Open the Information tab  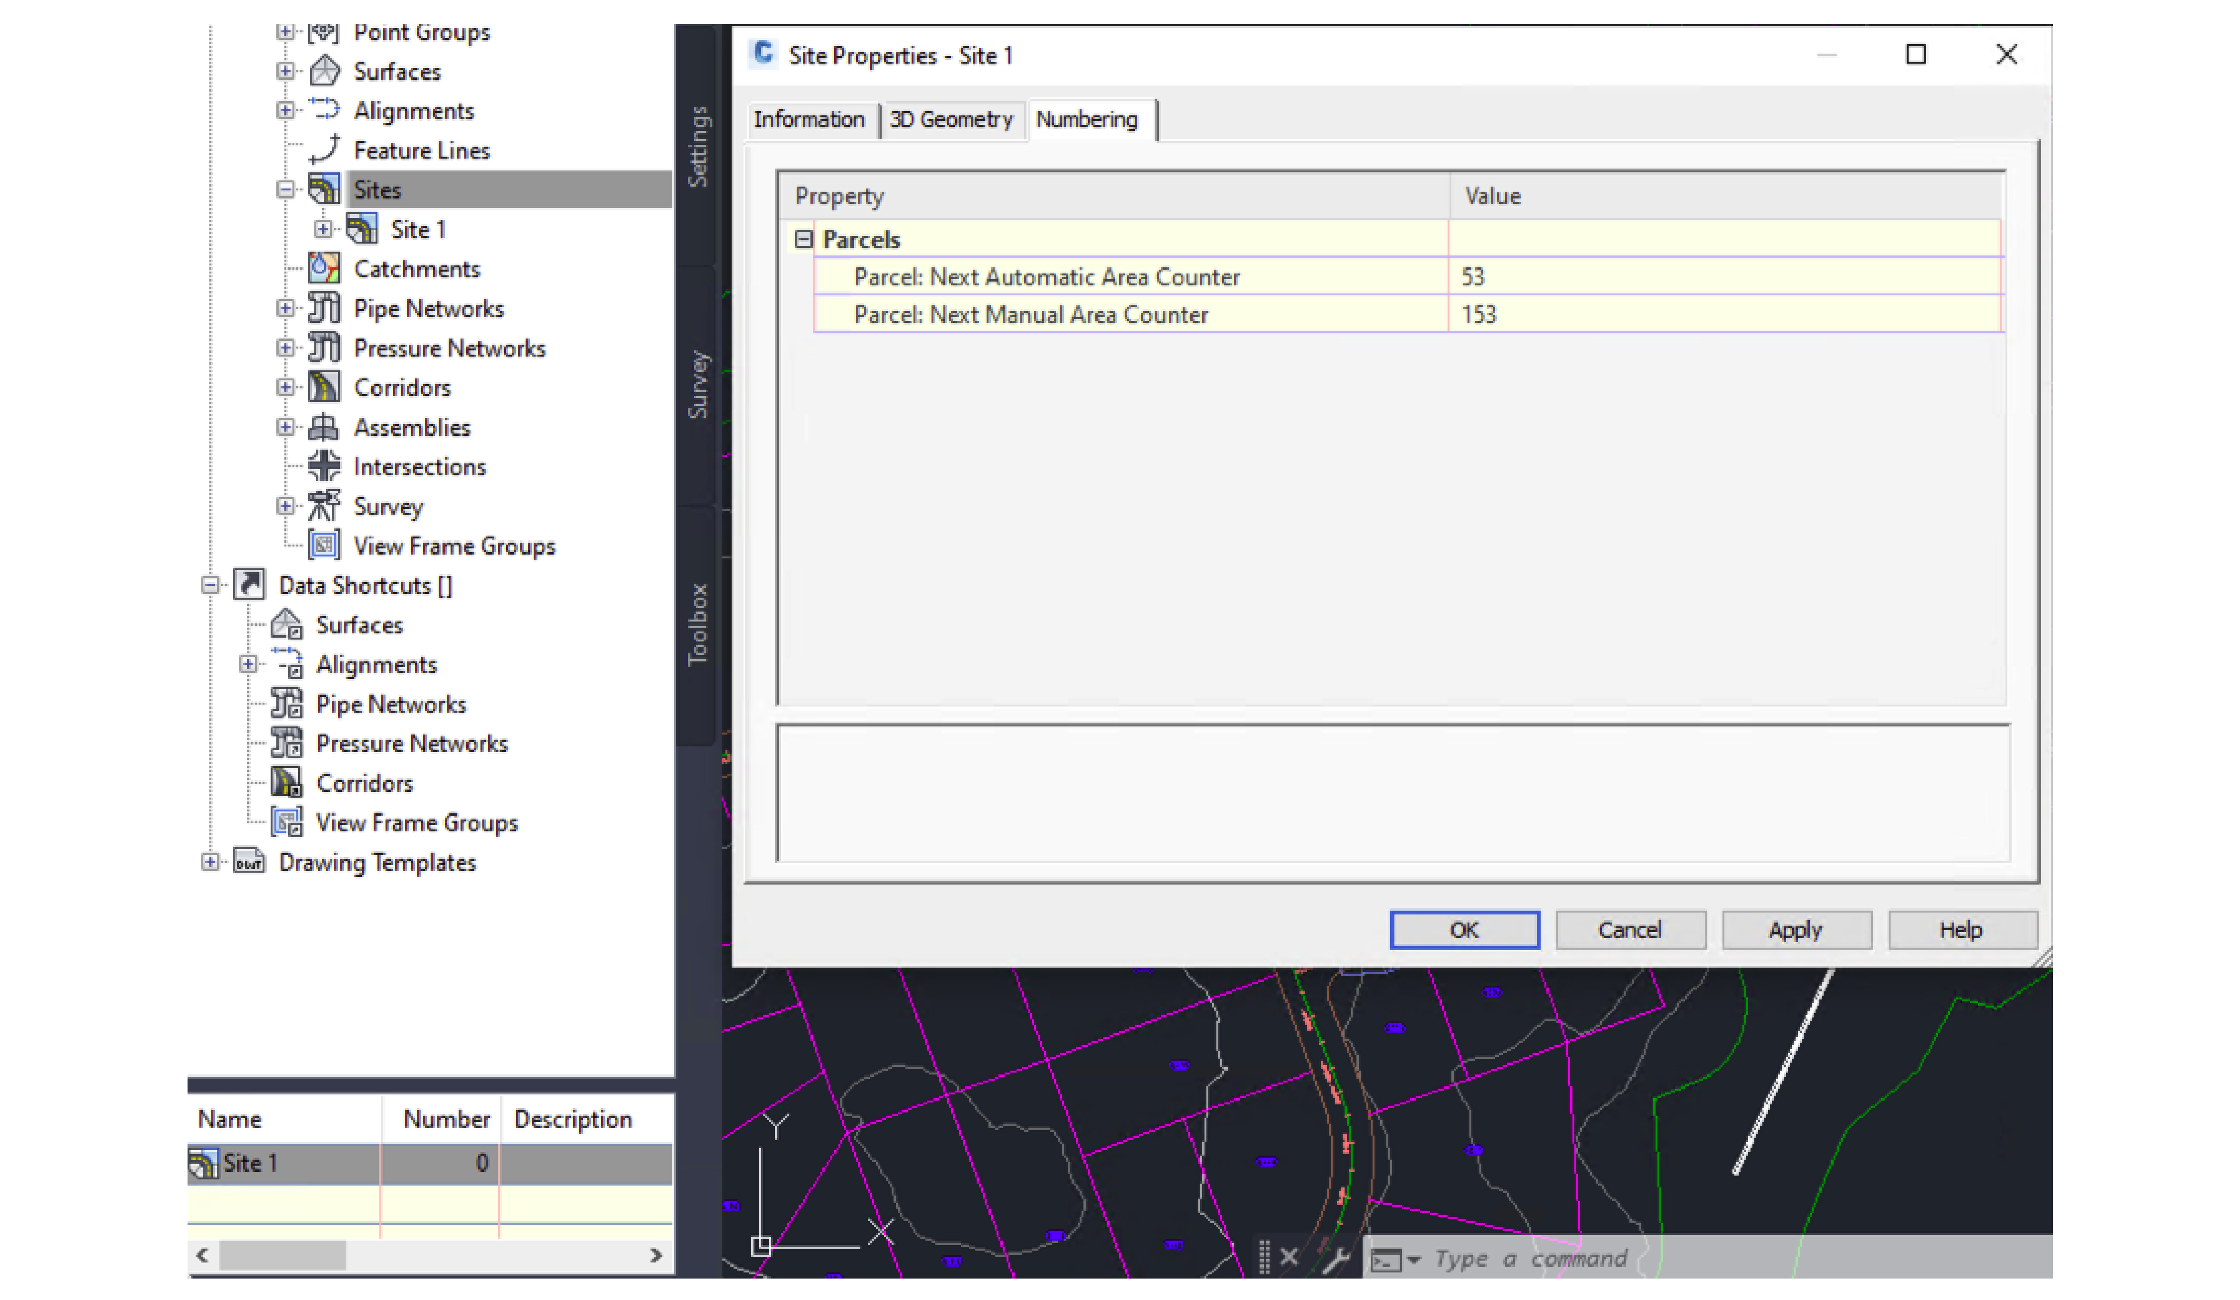(809, 120)
